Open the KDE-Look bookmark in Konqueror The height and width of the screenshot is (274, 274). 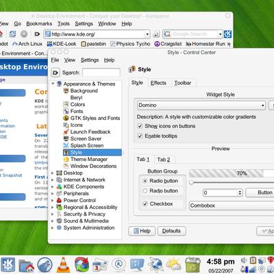[x=62, y=44]
